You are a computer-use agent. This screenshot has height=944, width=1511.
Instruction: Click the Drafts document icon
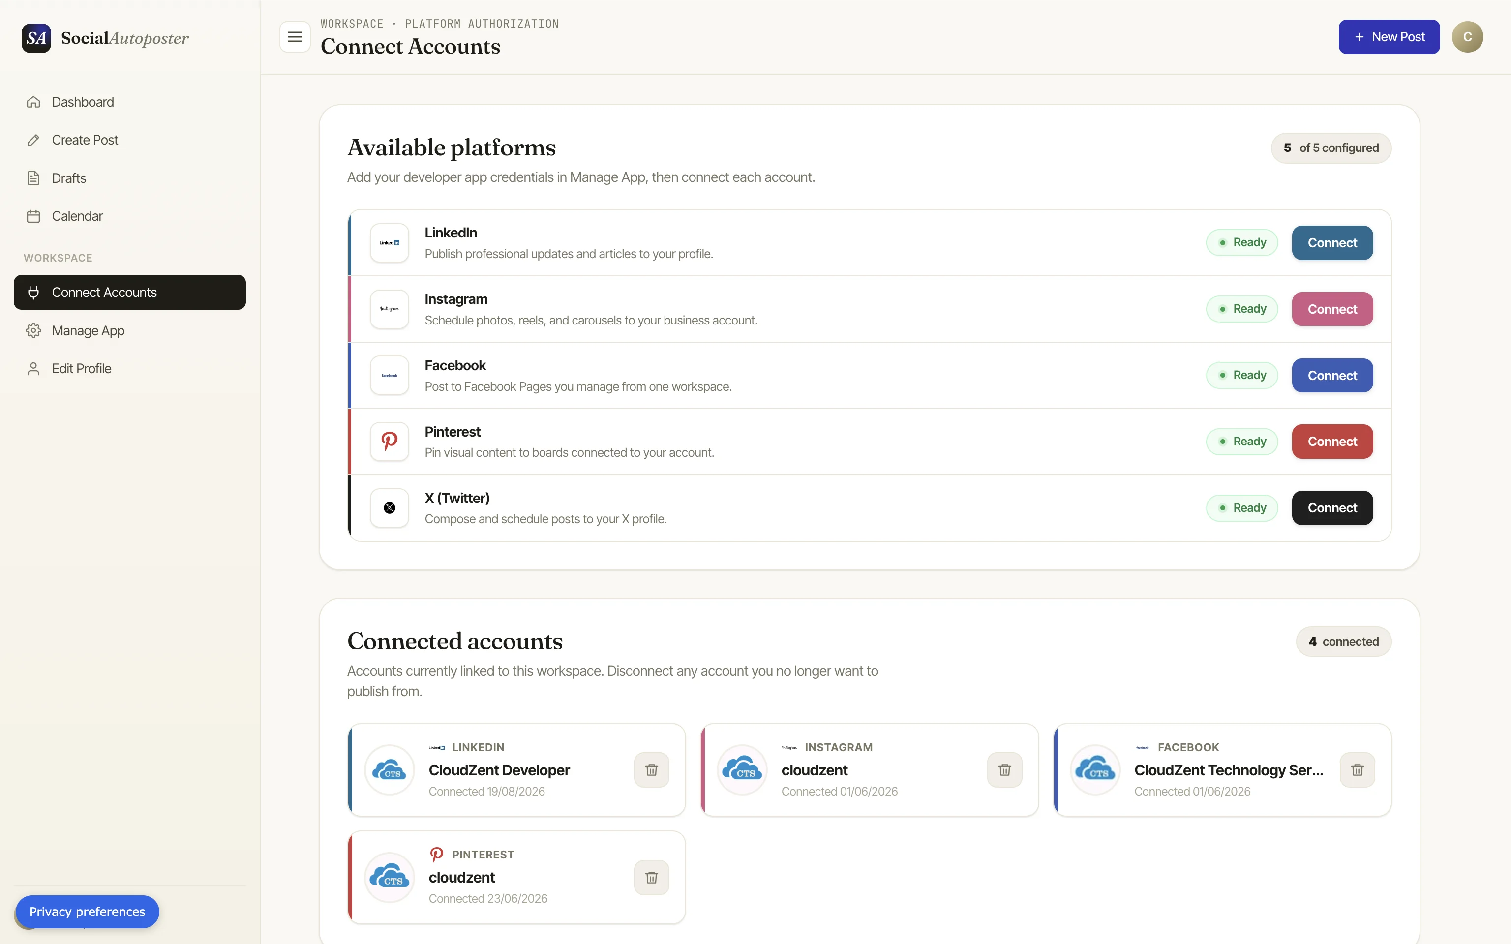34,178
